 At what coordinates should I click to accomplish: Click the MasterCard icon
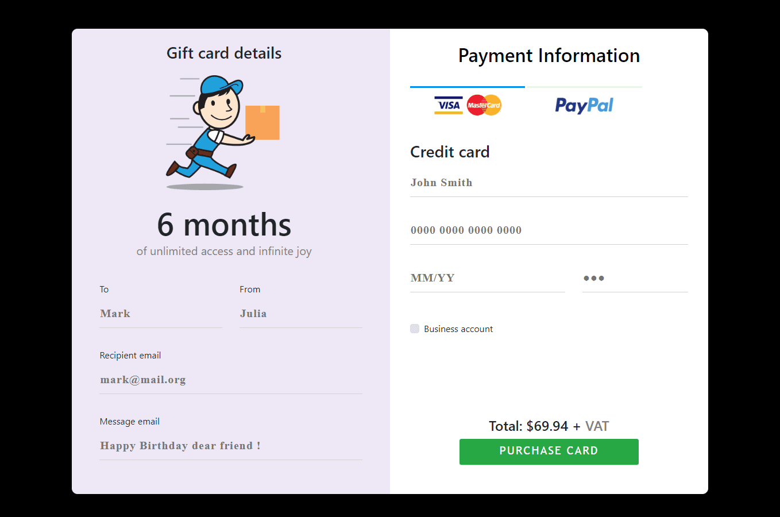tap(484, 105)
